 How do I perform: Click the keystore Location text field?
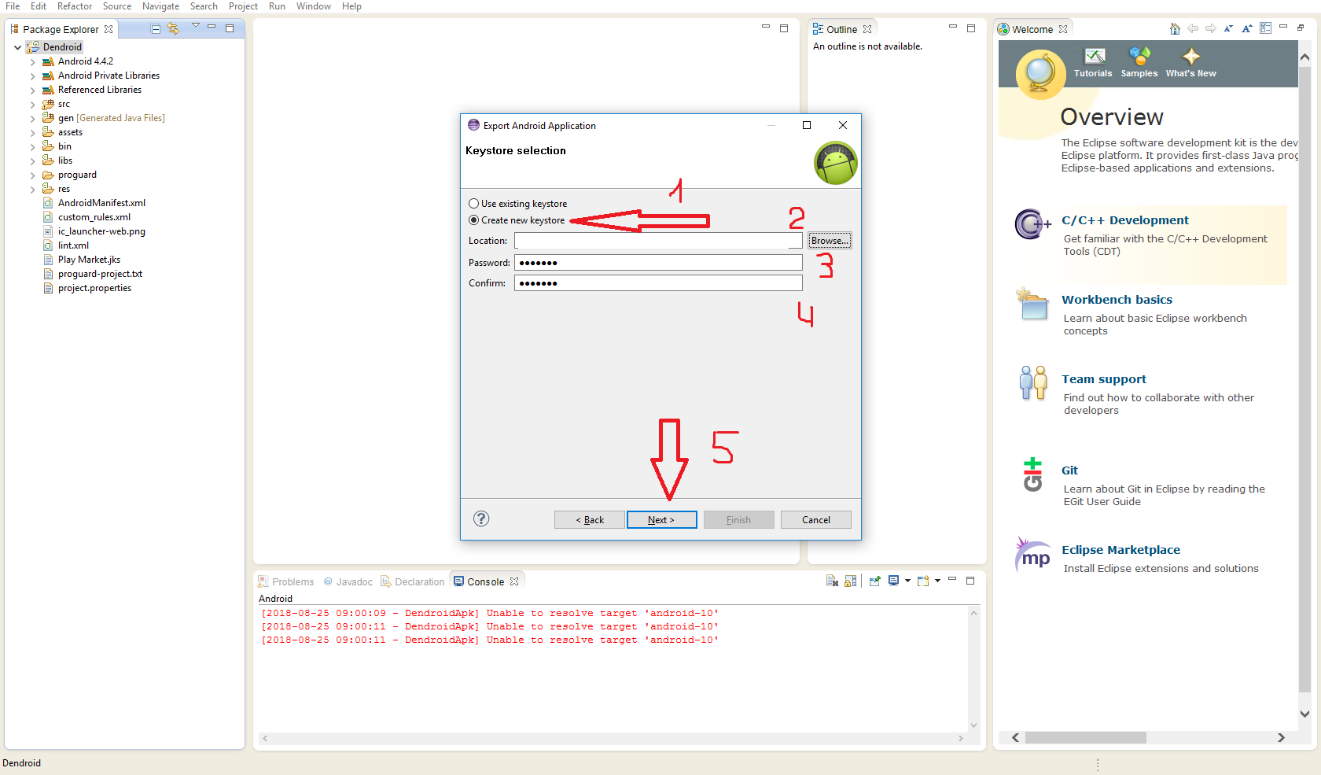(657, 241)
